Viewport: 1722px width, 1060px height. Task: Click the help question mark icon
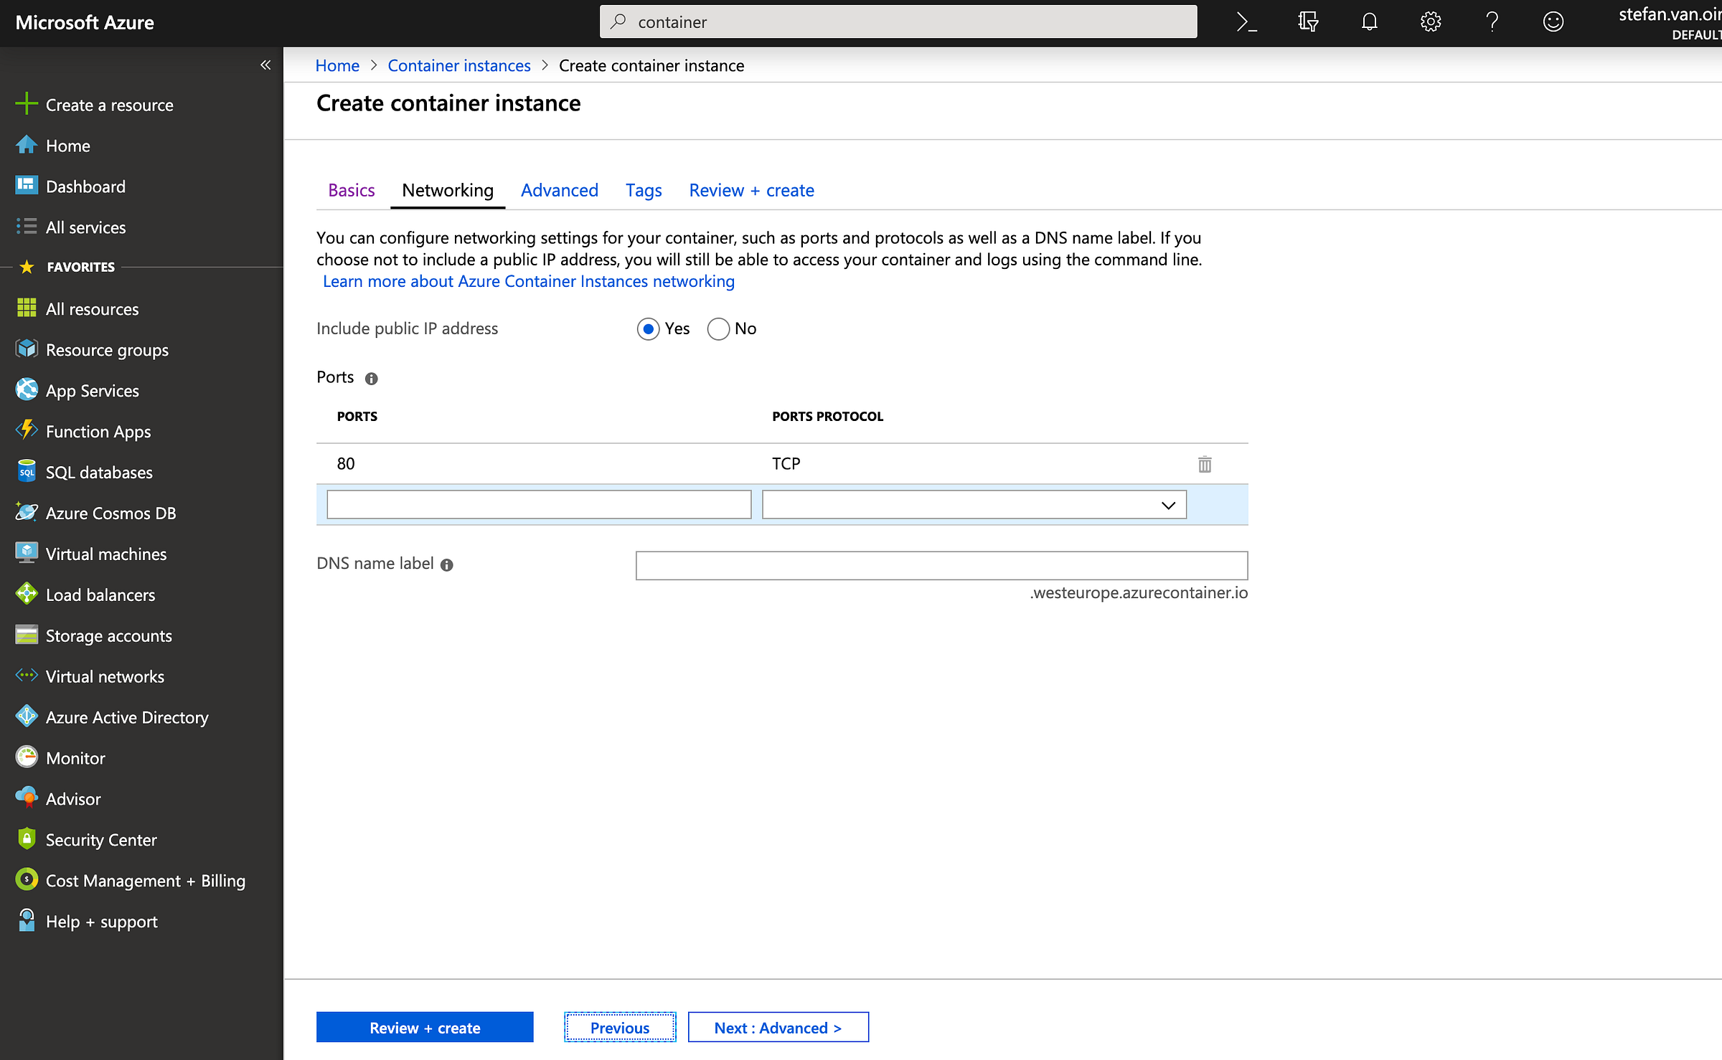pos(1492,22)
